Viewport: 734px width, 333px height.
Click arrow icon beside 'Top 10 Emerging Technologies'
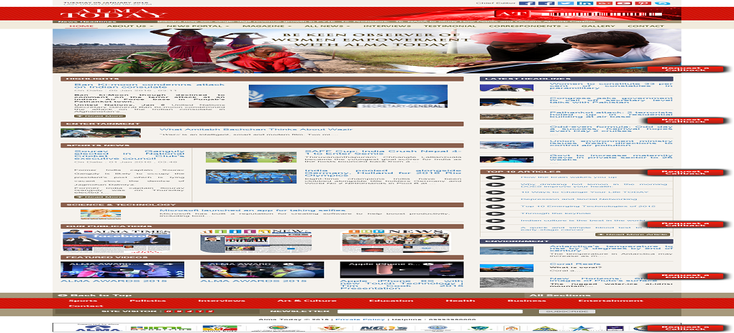(x=495, y=207)
